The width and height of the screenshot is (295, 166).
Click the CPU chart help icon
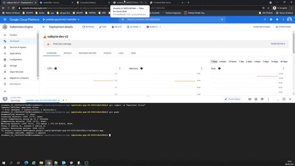pos(55,69)
